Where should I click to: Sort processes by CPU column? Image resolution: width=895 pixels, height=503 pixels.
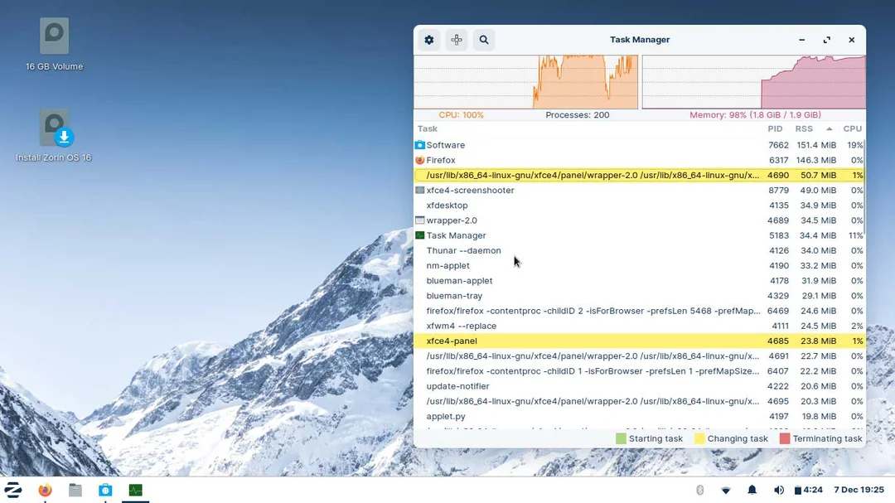point(852,129)
